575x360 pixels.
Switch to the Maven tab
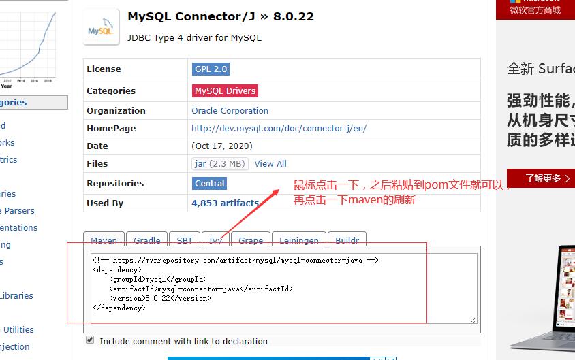point(104,240)
